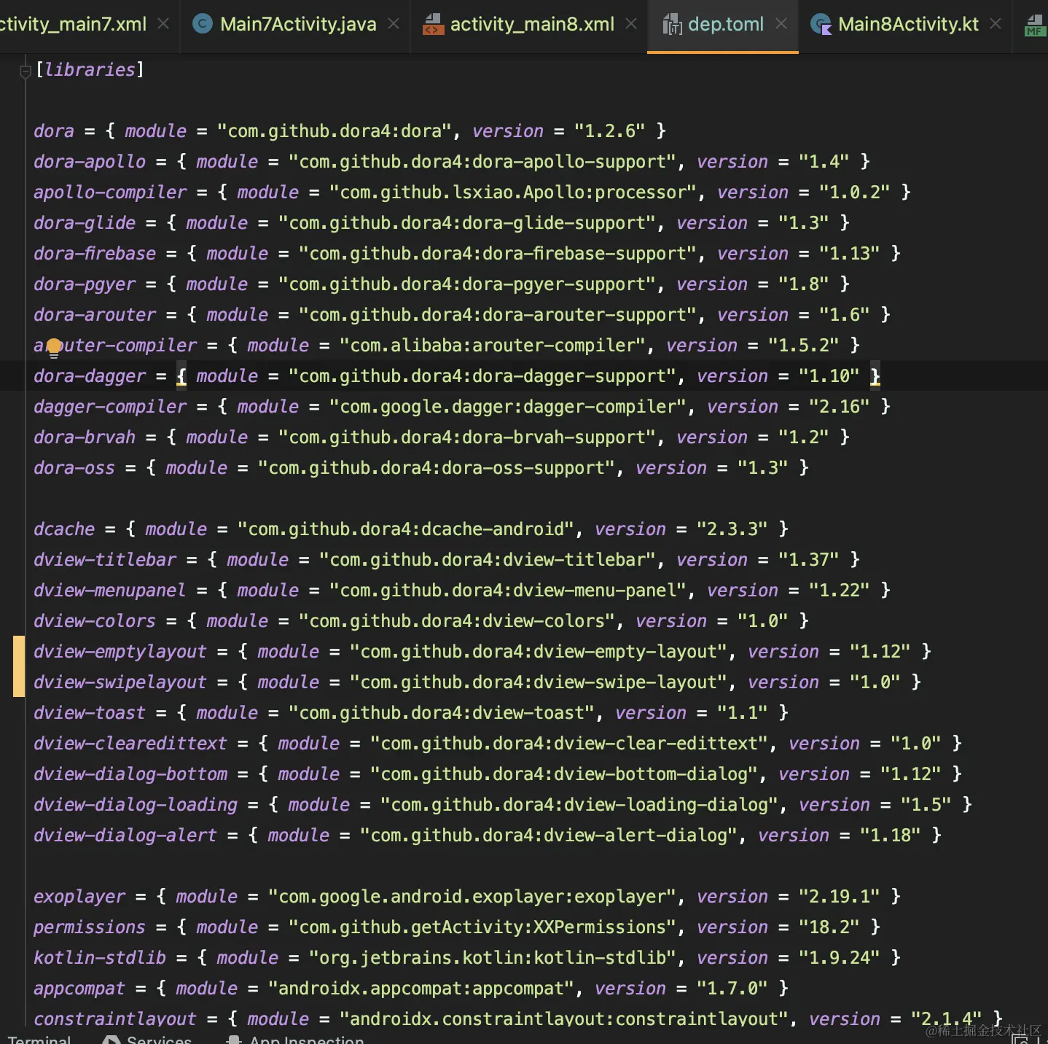Close the Main7Activity.java tab

point(394,24)
